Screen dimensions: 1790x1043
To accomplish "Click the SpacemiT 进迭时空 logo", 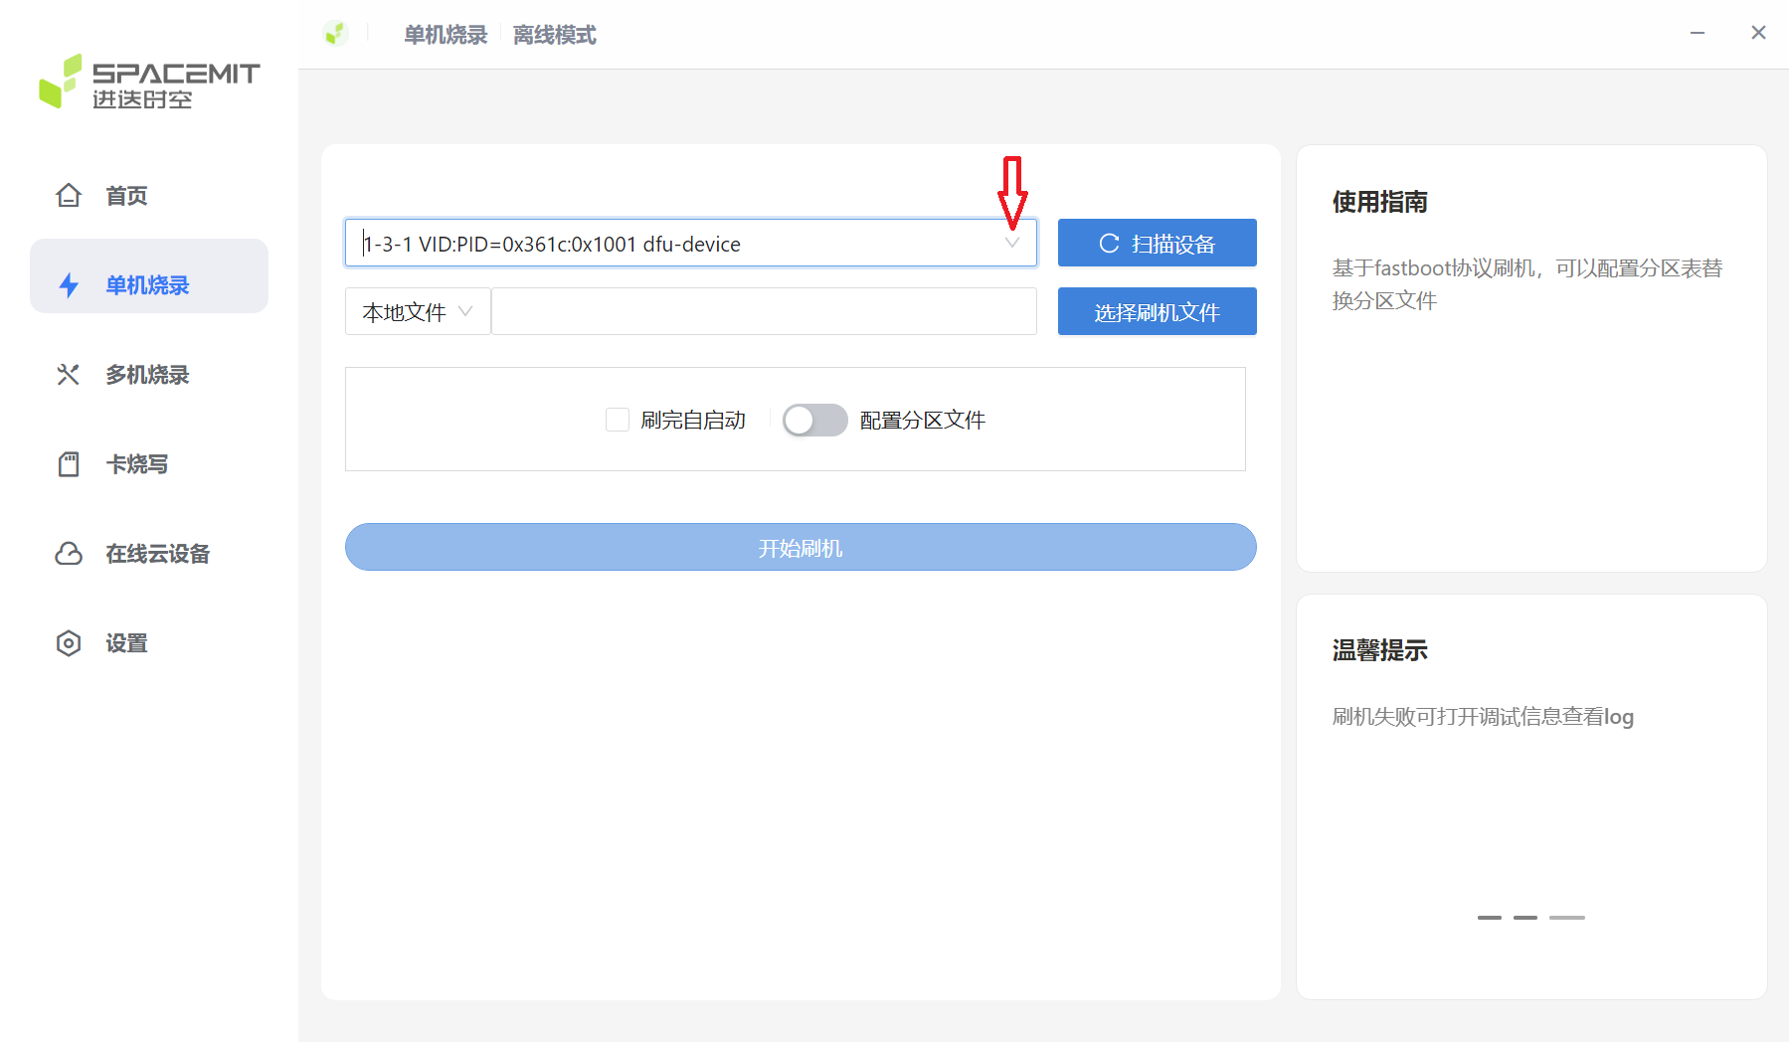I will pos(149,81).
